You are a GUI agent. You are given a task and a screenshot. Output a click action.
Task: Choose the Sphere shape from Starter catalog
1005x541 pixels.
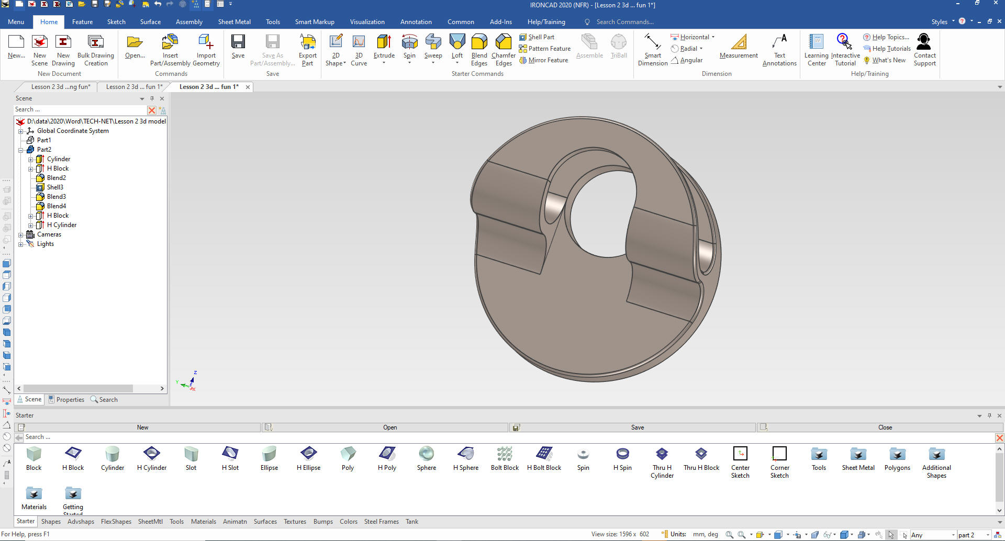(x=426, y=459)
